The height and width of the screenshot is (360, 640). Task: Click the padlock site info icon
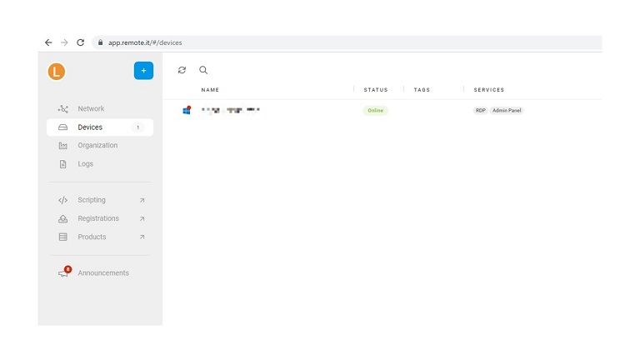point(100,42)
